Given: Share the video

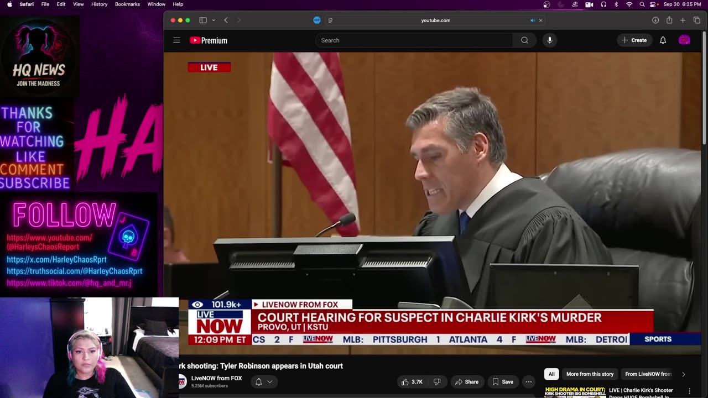Looking at the screenshot, I should point(467,381).
